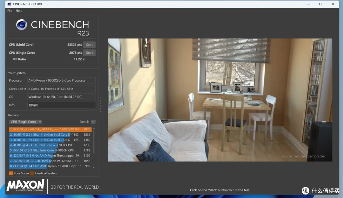This screenshot has width=343, height=198.
Task: Open the CPU (Single Core) ranking dropdown
Action: click(26, 122)
